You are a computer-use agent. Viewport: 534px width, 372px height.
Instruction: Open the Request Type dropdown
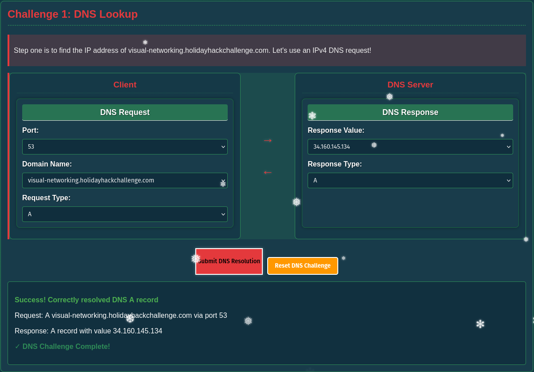click(x=125, y=214)
